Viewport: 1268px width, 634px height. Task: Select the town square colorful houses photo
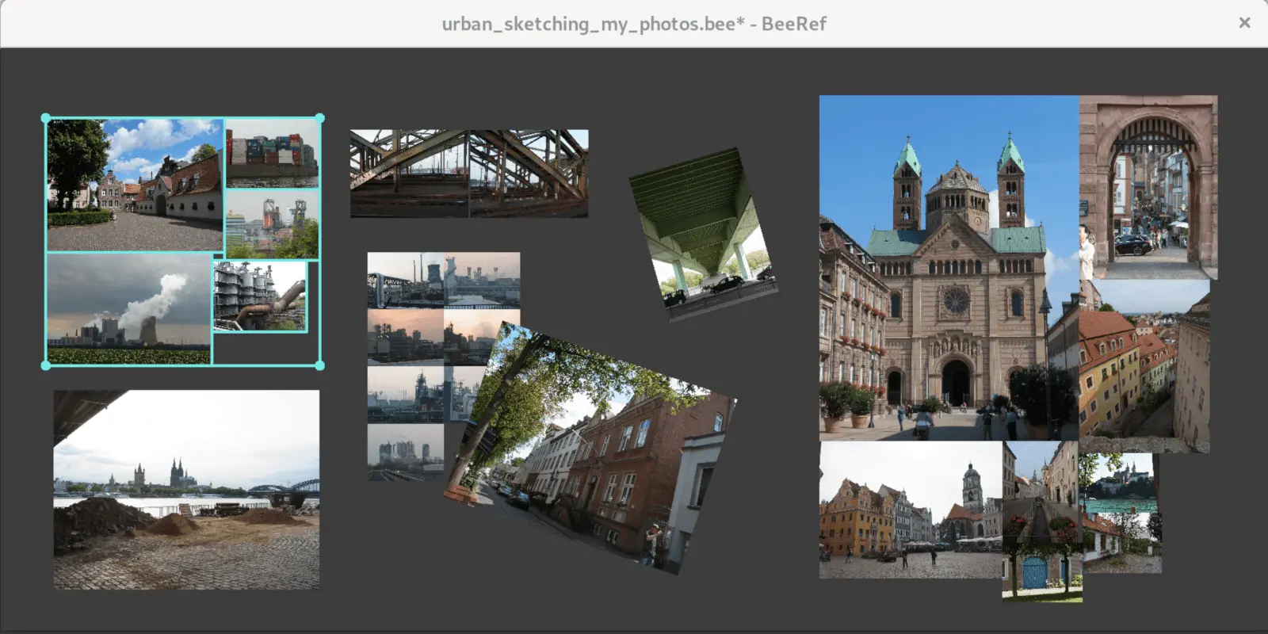(x=910, y=510)
